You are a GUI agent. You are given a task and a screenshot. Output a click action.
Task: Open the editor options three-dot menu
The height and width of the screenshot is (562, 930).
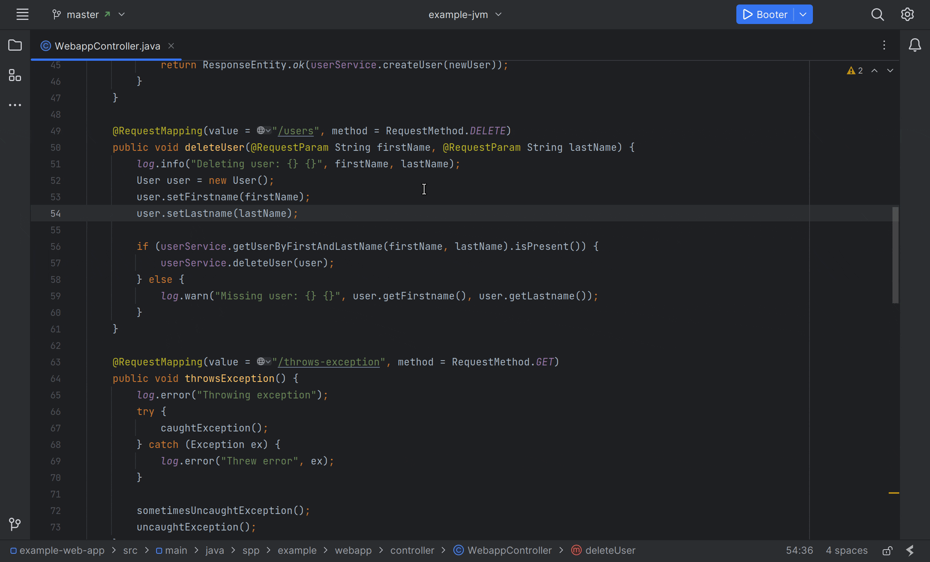884,45
